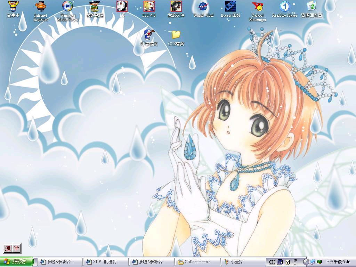
Task: Select the 叮噹檔案 Doraemon icon
Action: (149, 38)
